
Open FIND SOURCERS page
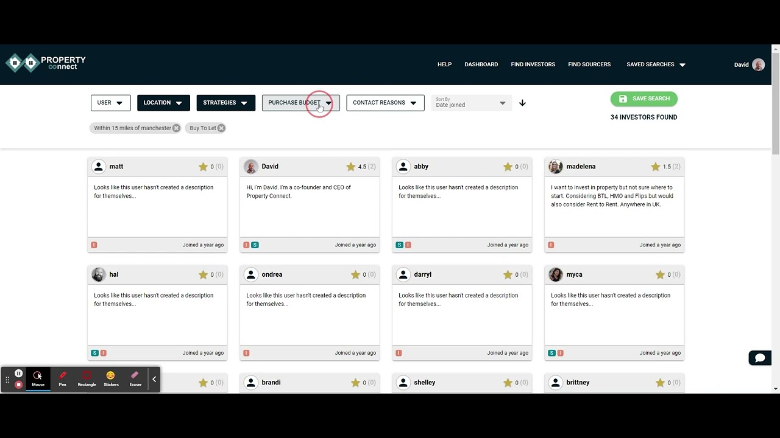(589, 64)
